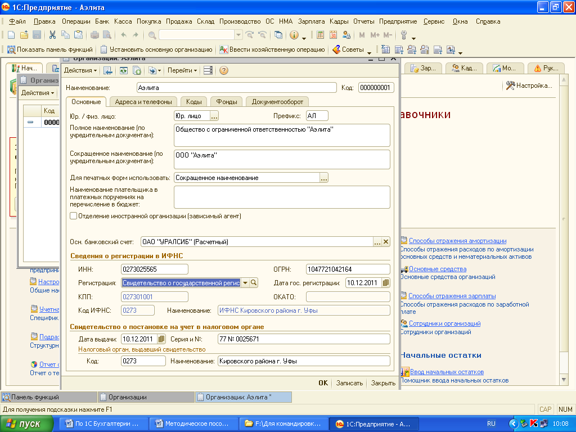Click the пуск Start button
Screen dimensions: 576x432
pyautogui.click(x=26, y=424)
